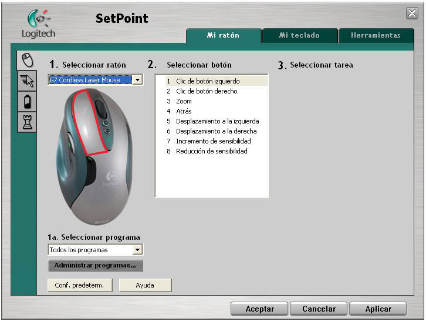The height and width of the screenshot is (321, 426).
Task: Switch to the Herramientas tab
Action: 376,35
